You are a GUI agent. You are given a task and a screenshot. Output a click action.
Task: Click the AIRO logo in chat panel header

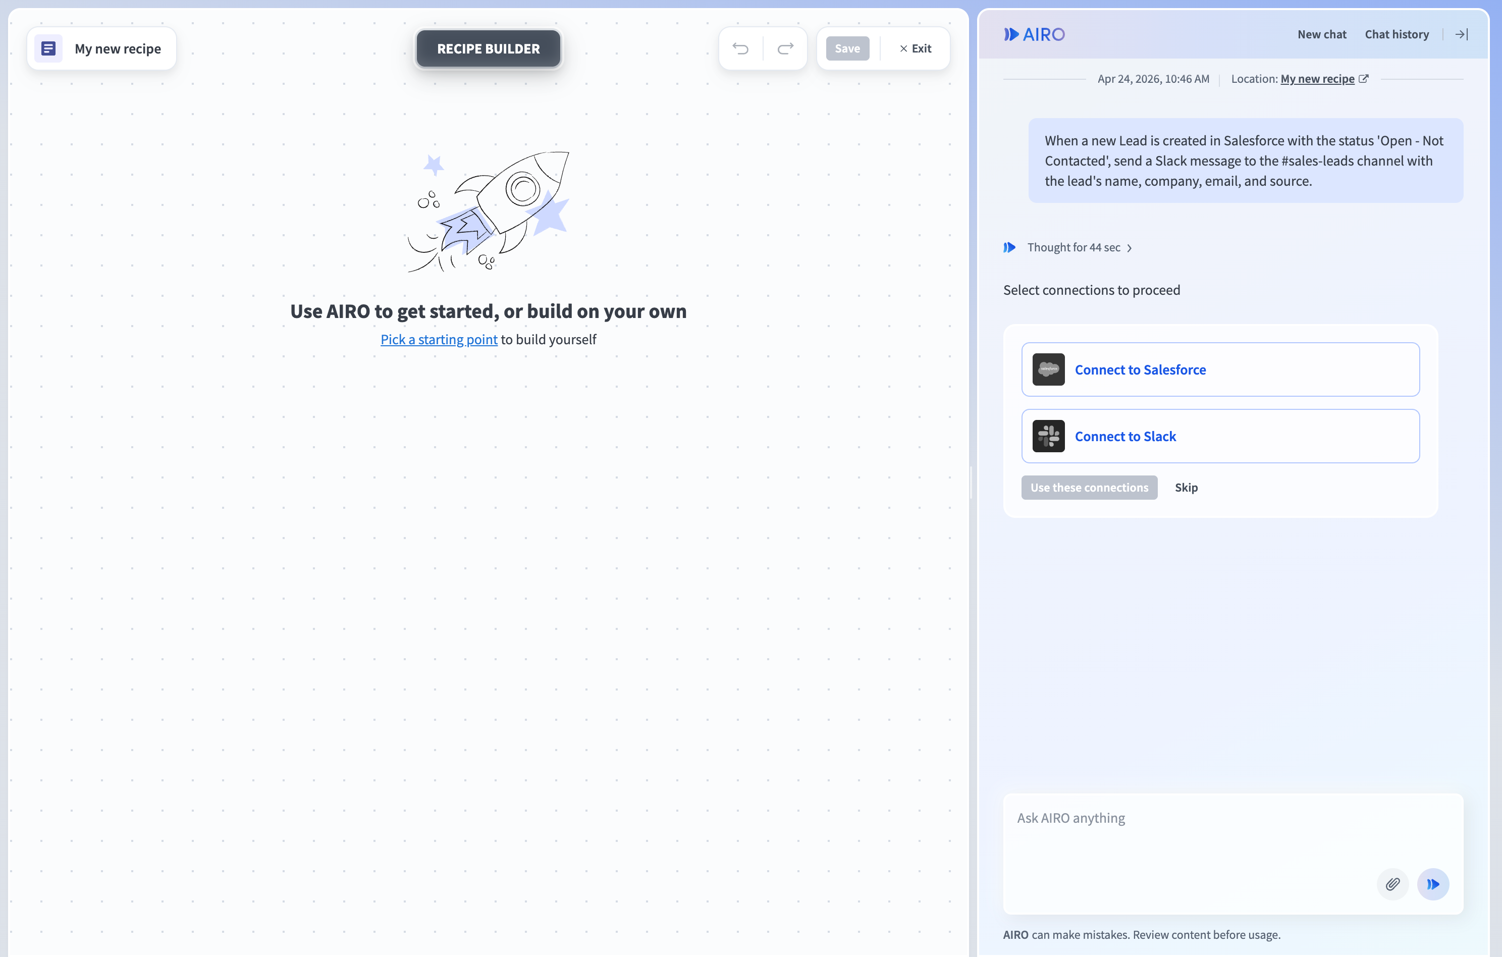(1034, 34)
